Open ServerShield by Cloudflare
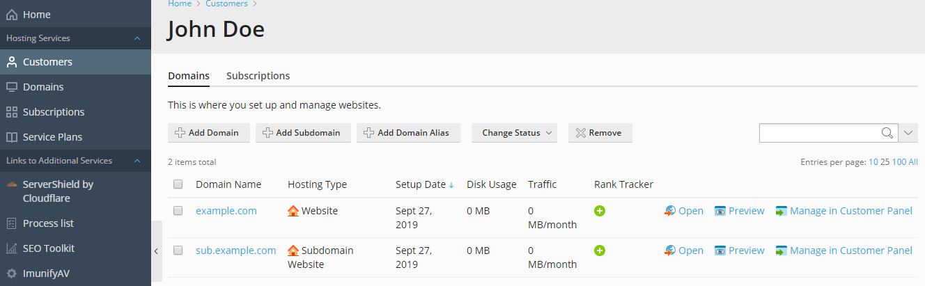The width and height of the screenshot is (925, 286). coord(58,191)
